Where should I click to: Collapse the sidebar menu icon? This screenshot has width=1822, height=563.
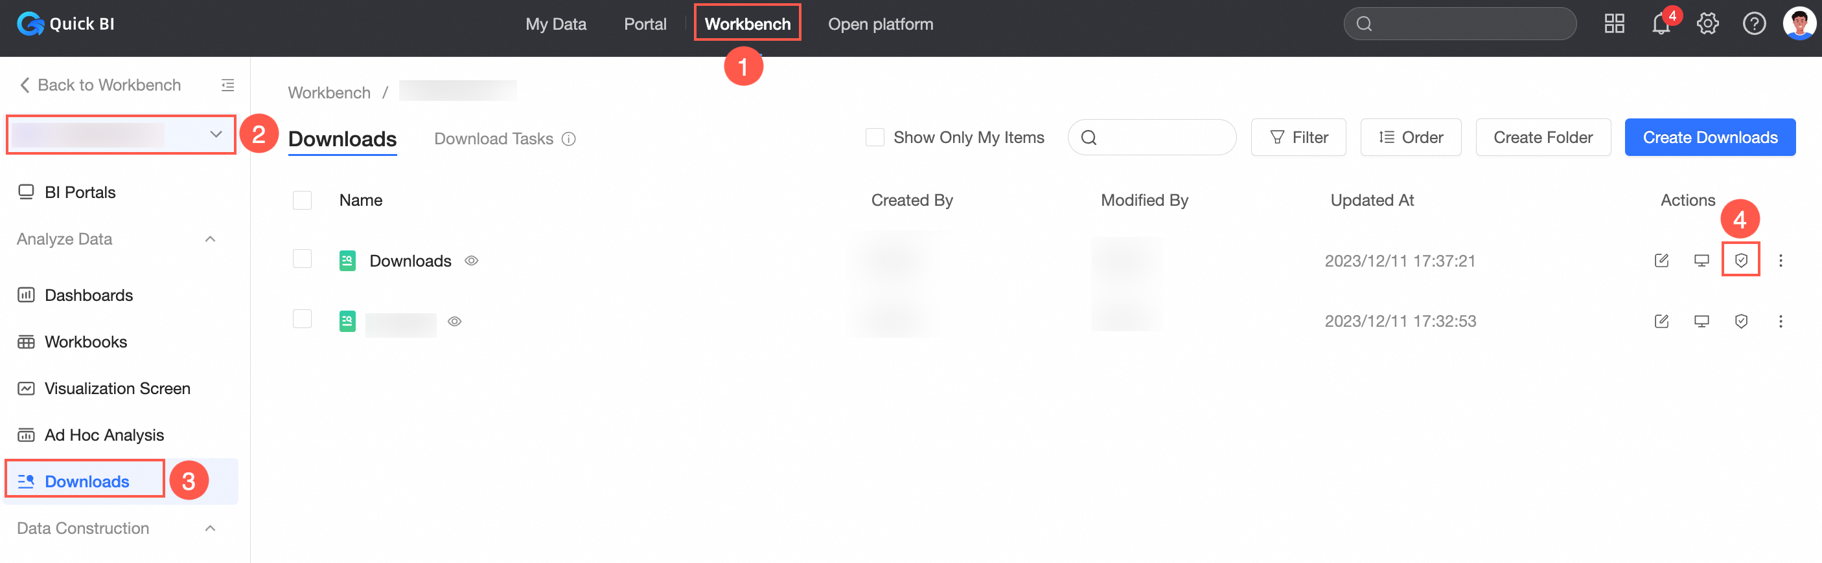[228, 85]
